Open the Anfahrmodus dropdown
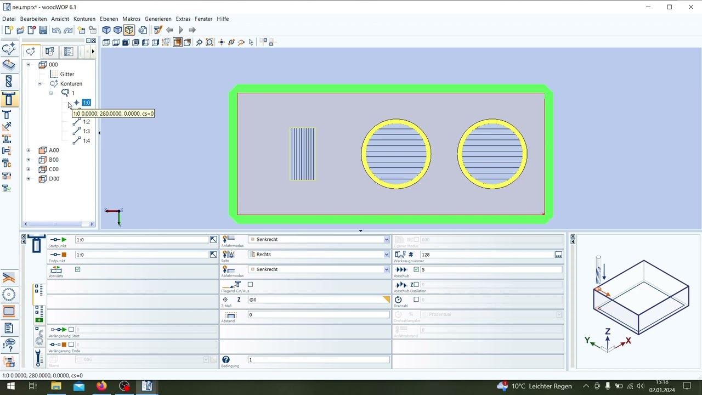Screen dimensions: 702x395 pos(386,240)
